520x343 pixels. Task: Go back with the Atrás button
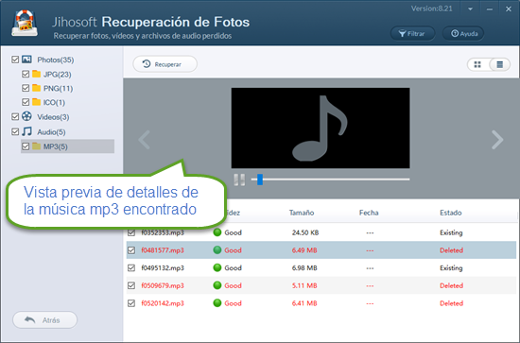[x=44, y=319]
